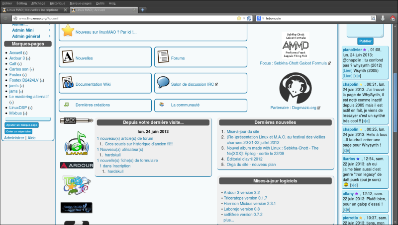Remove the Calf bookmark (x)

pos(19,64)
